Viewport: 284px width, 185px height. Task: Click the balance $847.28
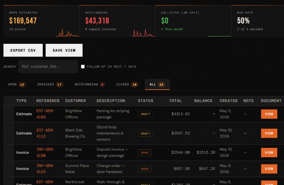[x=207, y=169]
